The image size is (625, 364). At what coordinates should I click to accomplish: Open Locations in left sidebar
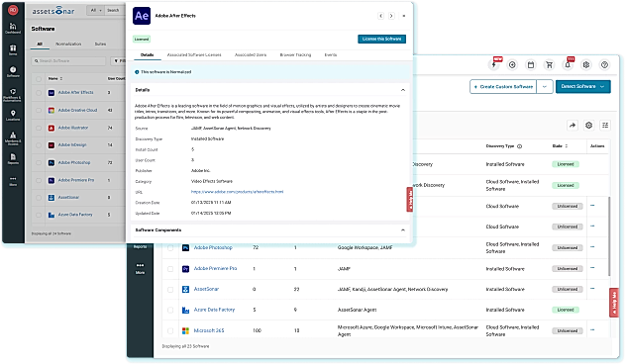pyautogui.click(x=13, y=115)
